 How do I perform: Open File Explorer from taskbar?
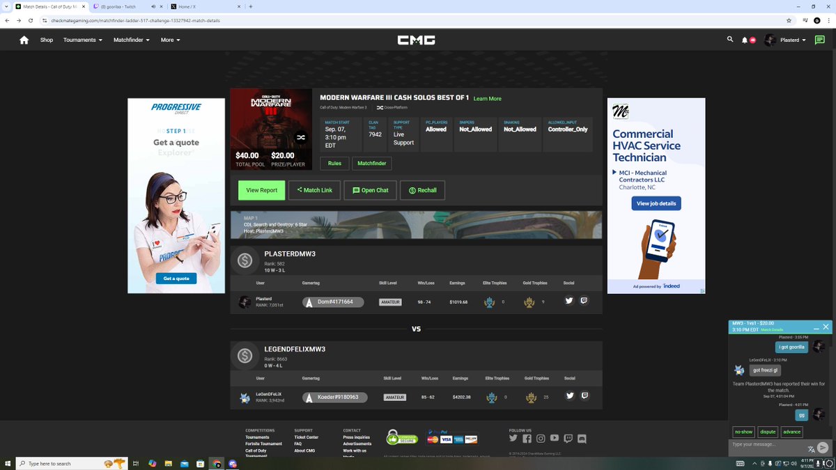pyautogui.click(x=168, y=463)
